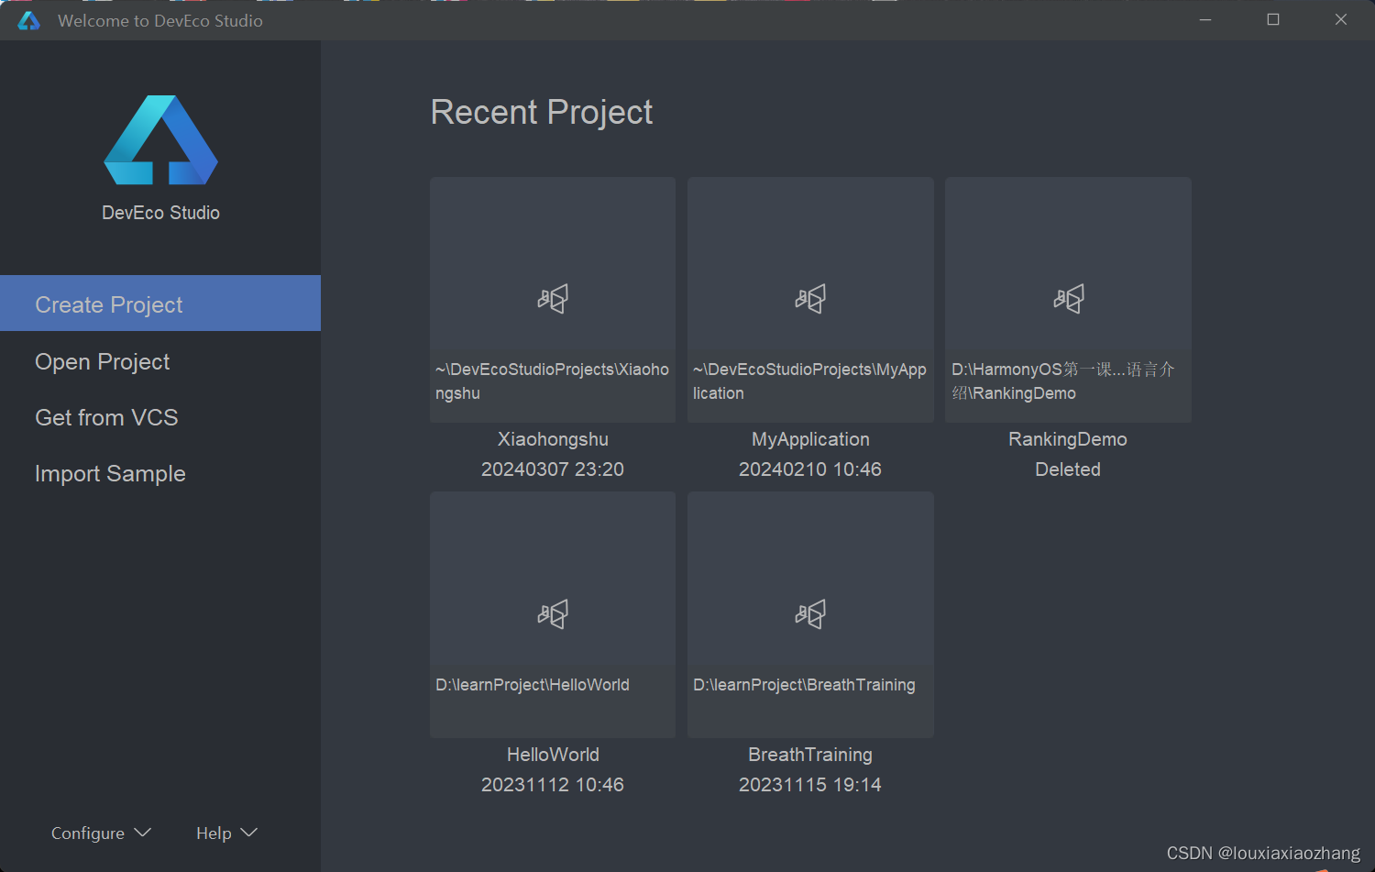Screen dimensions: 1375x872
Task: Choose Open Project from the sidebar
Action: click(x=160, y=361)
